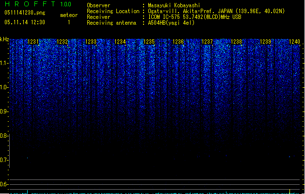The image size is (305, 194).
Task: Select the file name 0511141230.png
Action: pyautogui.click(x=25, y=13)
